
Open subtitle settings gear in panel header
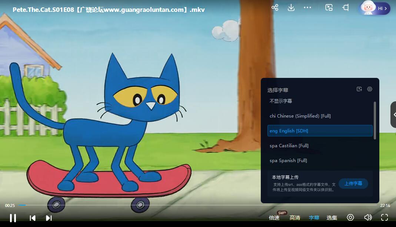[370, 89]
